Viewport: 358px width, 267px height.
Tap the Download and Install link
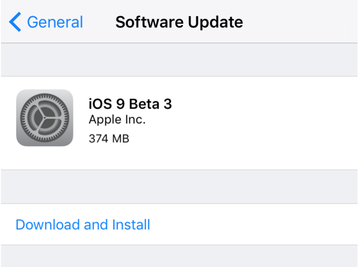(x=83, y=225)
